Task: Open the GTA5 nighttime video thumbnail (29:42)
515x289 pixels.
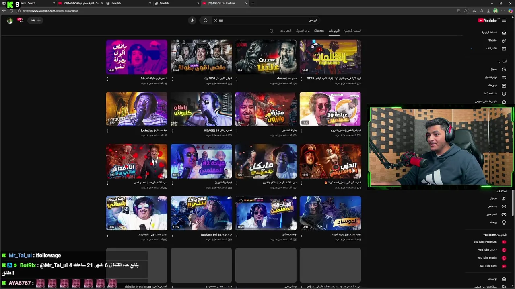Action: point(330,57)
